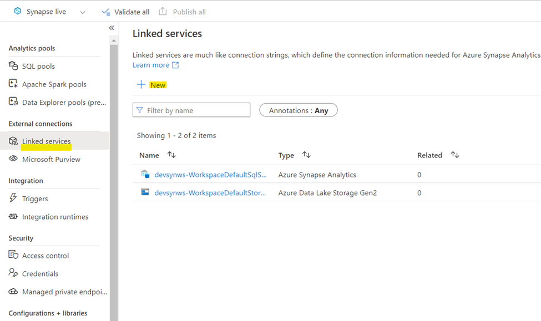Collapse the left navigation pane

111,28
